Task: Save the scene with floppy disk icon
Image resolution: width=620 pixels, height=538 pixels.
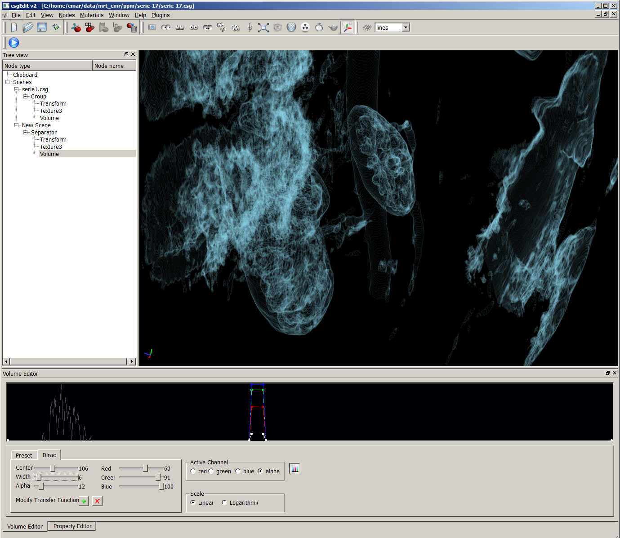Action: (x=42, y=27)
